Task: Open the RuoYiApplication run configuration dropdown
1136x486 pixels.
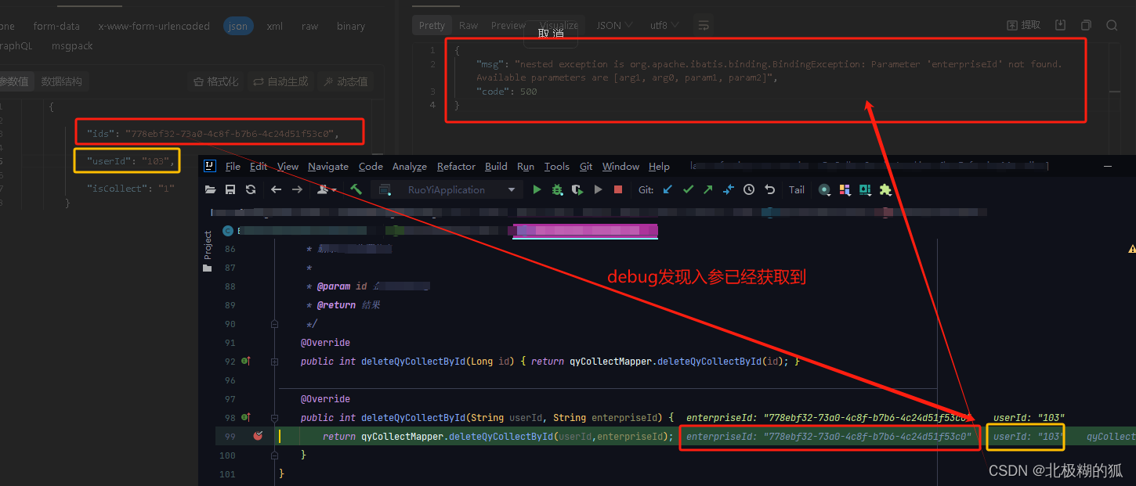Action: coord(447,189)
